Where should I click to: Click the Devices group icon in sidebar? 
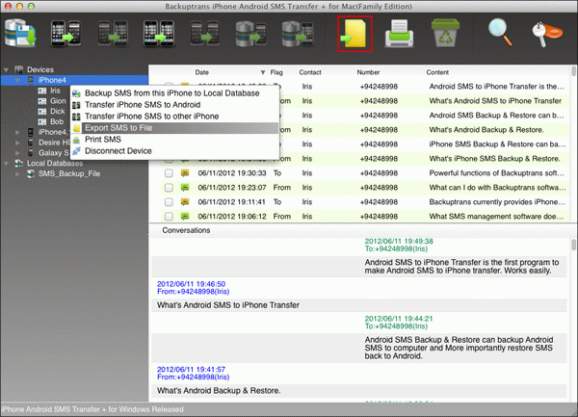[x=19, y=69]
